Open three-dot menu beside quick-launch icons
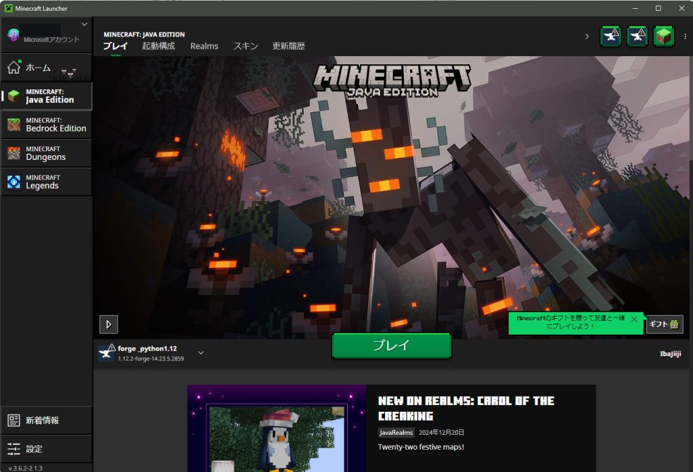 point(682,37)
